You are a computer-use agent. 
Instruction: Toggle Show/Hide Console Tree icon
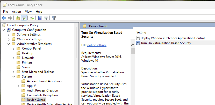tap(24, 18)
